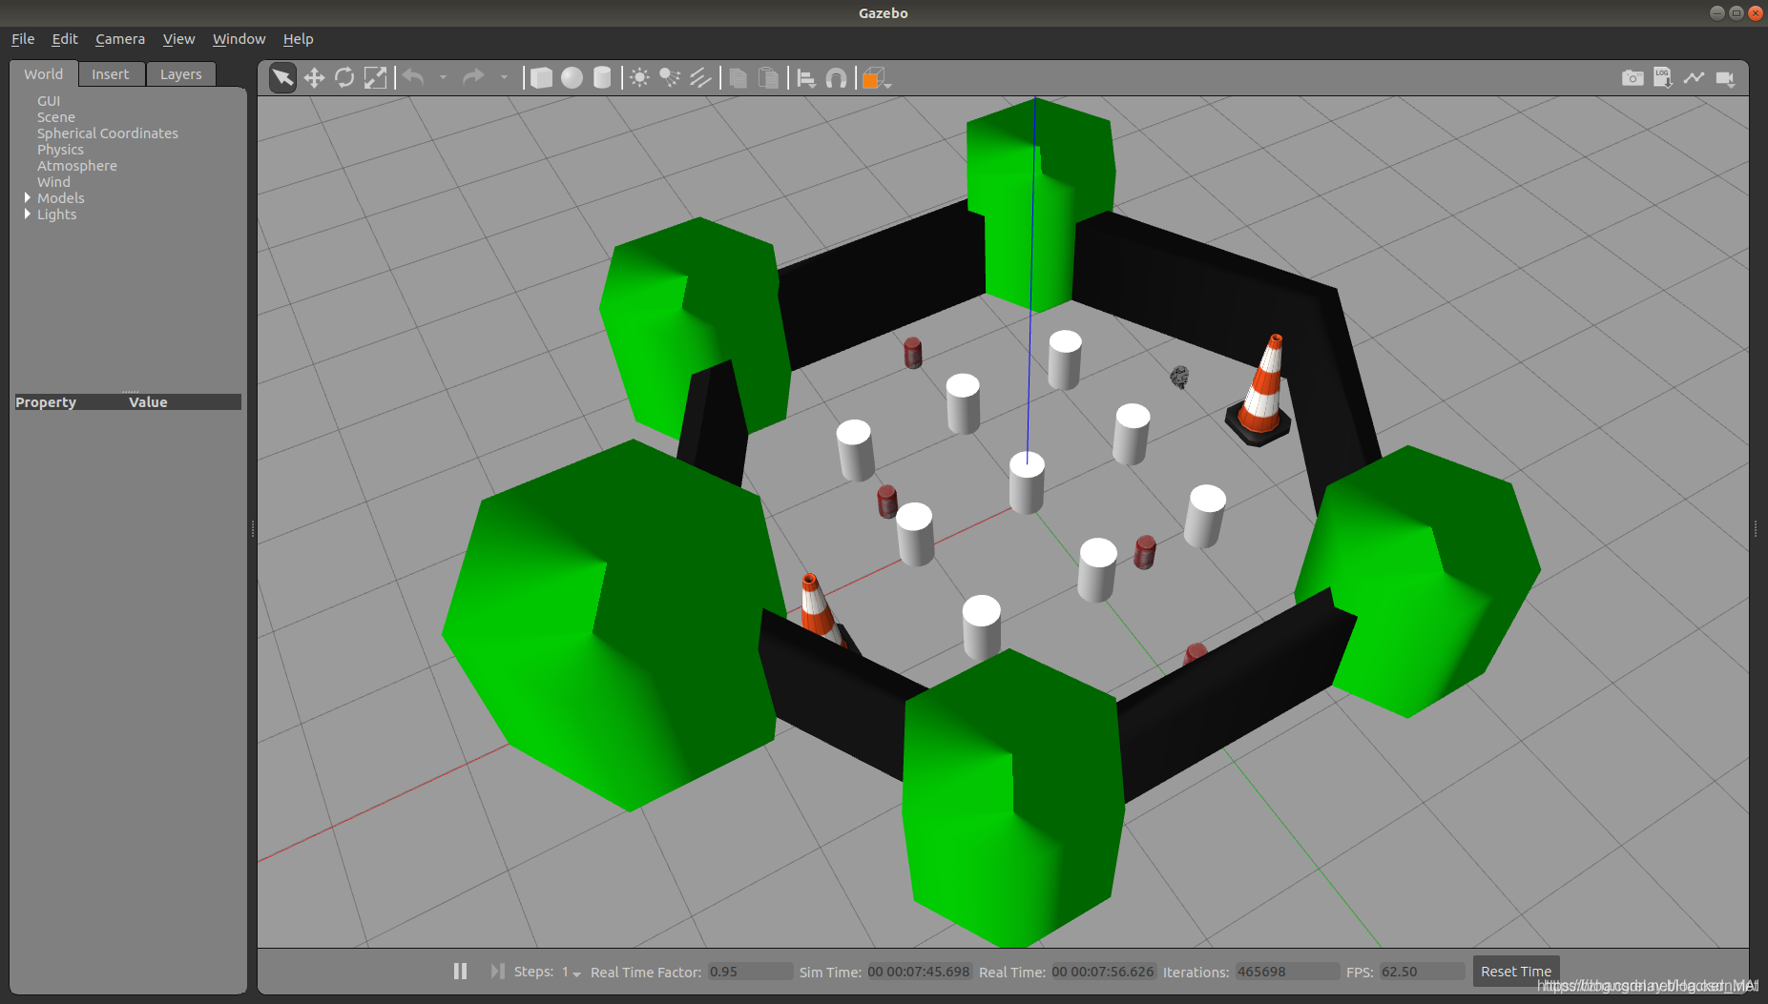Viewport: 1768px width, 1004px height.
Task: Click the Value column header
Action: coord(148,402)
